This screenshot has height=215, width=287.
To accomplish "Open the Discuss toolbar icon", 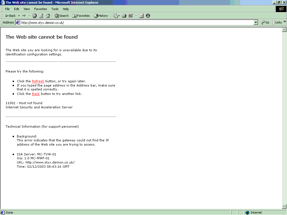I will click(x=141, y=16).
